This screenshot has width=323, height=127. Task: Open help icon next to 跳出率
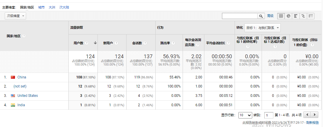173,43
